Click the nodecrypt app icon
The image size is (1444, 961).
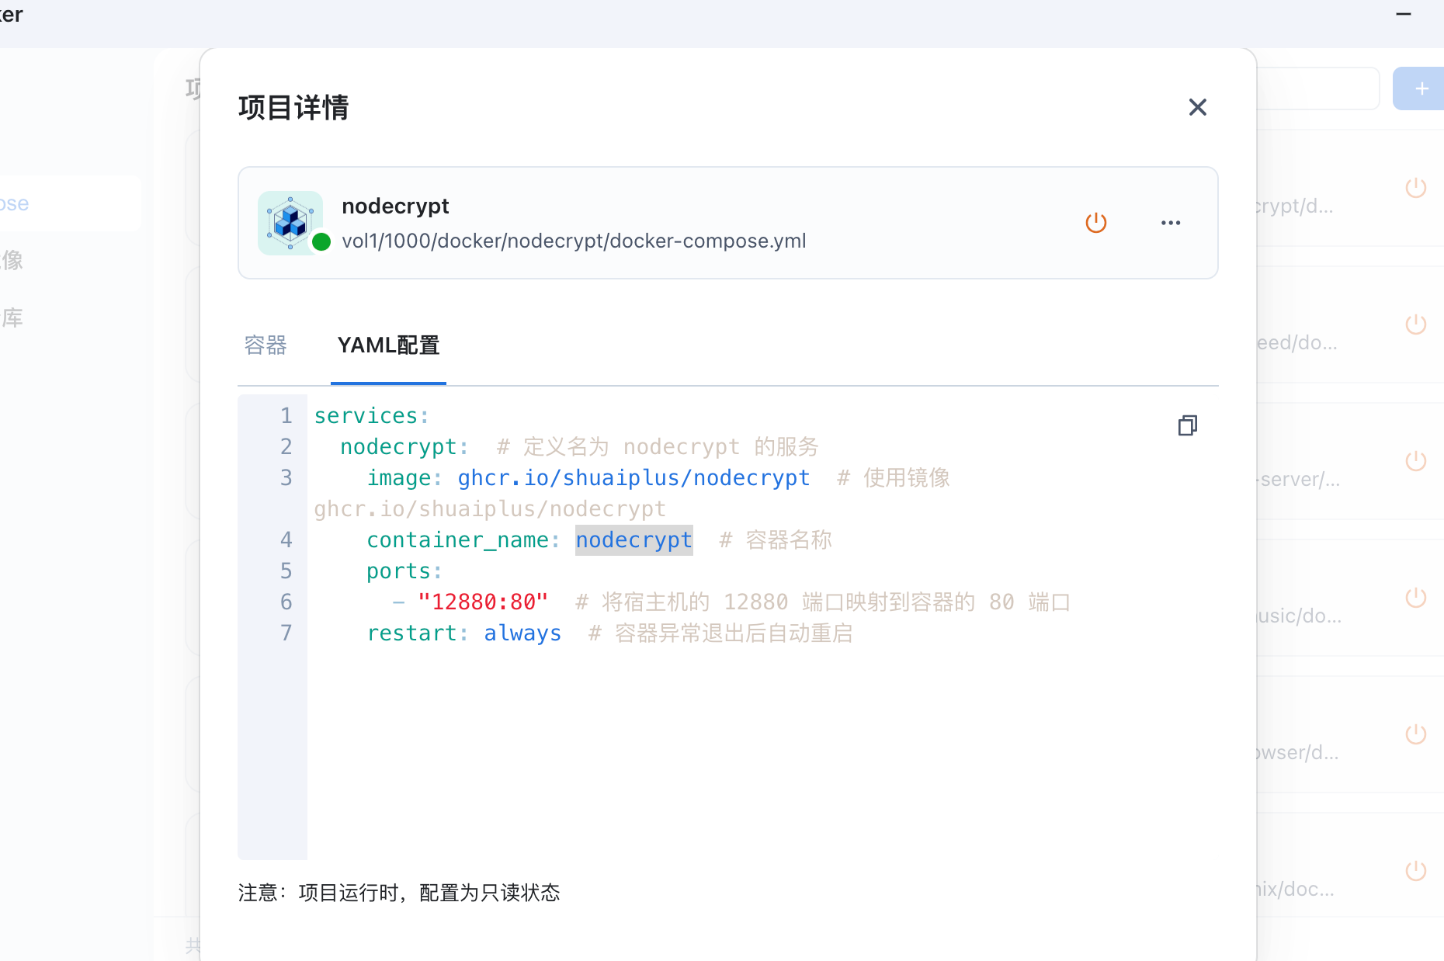point(290,223)
